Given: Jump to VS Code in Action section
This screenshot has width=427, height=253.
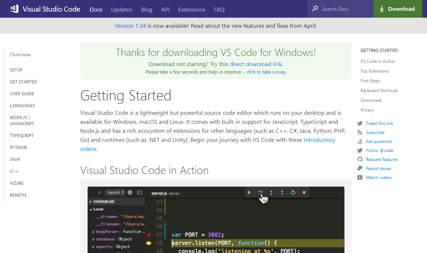Looking at the screenshot, I should coord(378,61).
